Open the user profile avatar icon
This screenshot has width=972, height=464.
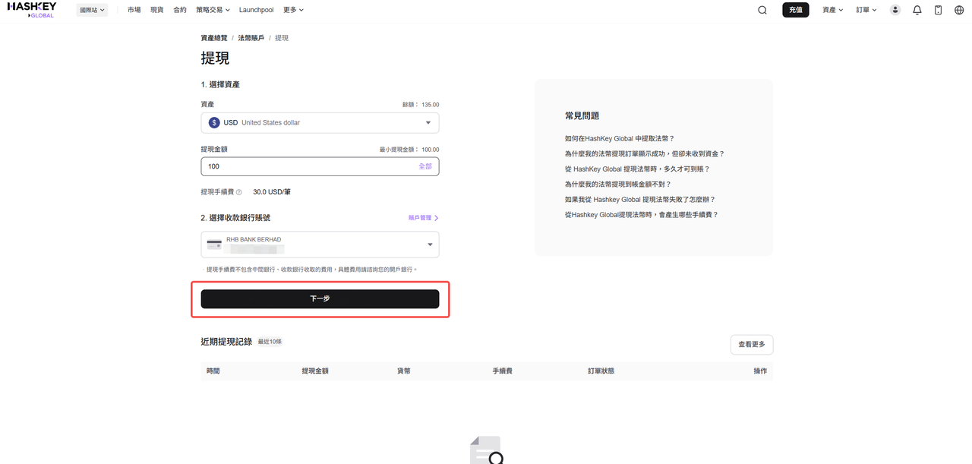click(x=895, y=10)
